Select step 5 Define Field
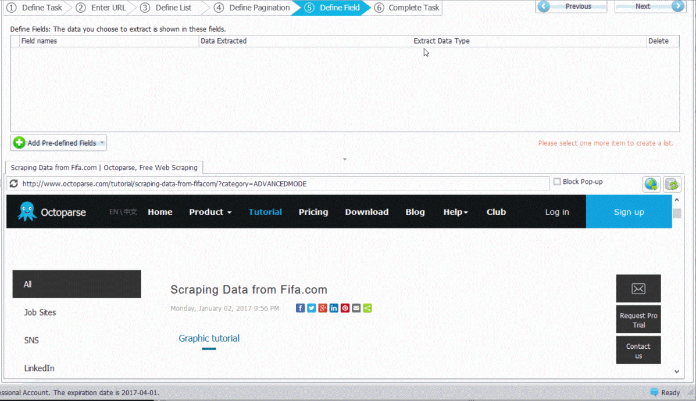 point(332,8)
